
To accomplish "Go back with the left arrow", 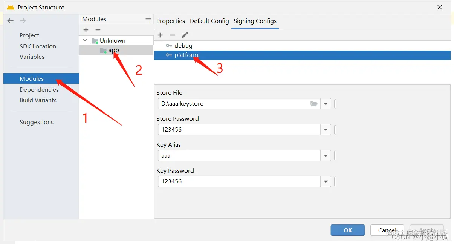I will [x=11, y=21].
